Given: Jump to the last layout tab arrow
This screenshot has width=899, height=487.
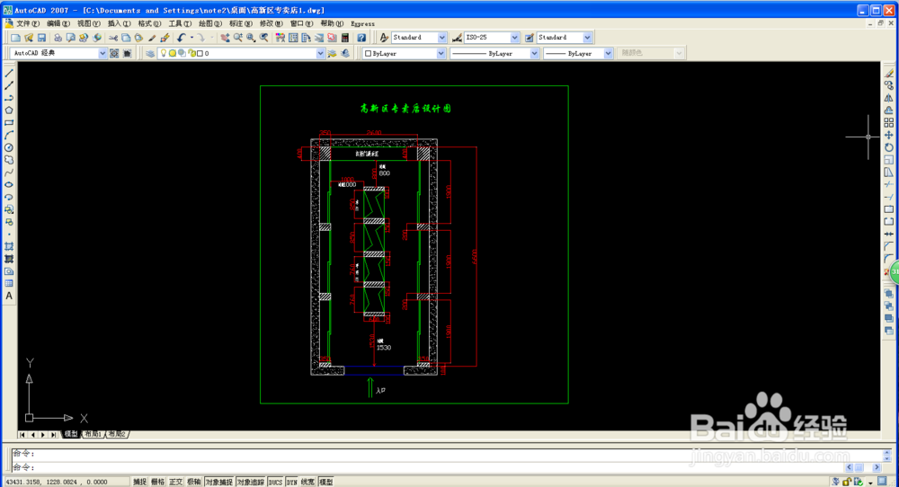Looking at the screenshot, I should click(54, 435).
